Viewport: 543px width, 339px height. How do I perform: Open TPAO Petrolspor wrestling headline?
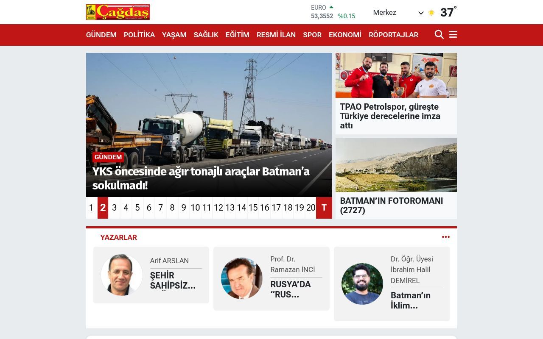(x=390, y=116)
